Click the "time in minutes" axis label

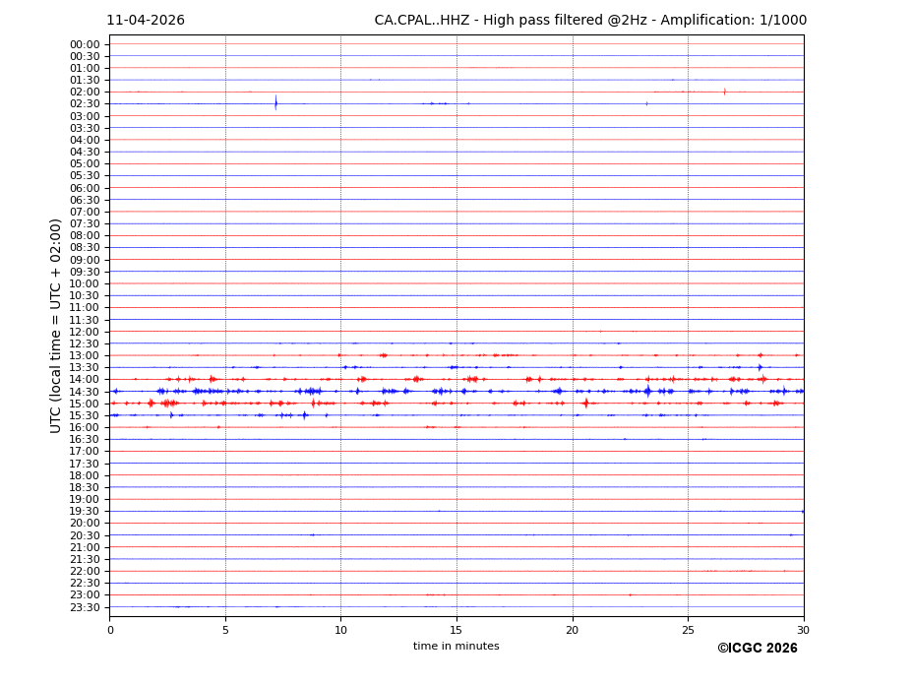pos(456,647)
